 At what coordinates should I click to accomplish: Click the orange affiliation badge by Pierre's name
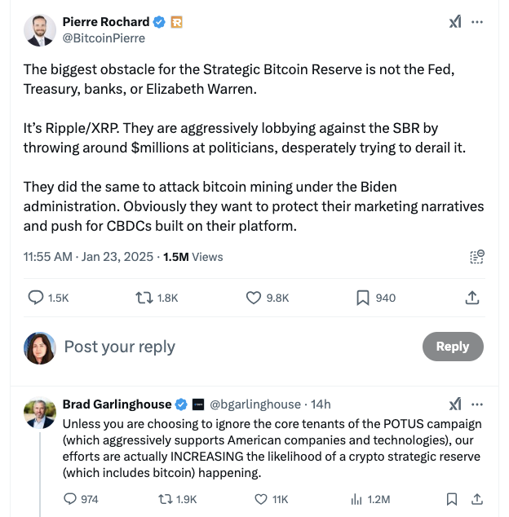(x=177, y=22)
